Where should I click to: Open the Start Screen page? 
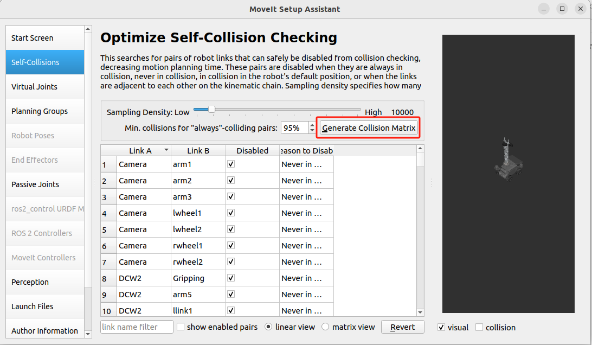click(x=45, y=38)
